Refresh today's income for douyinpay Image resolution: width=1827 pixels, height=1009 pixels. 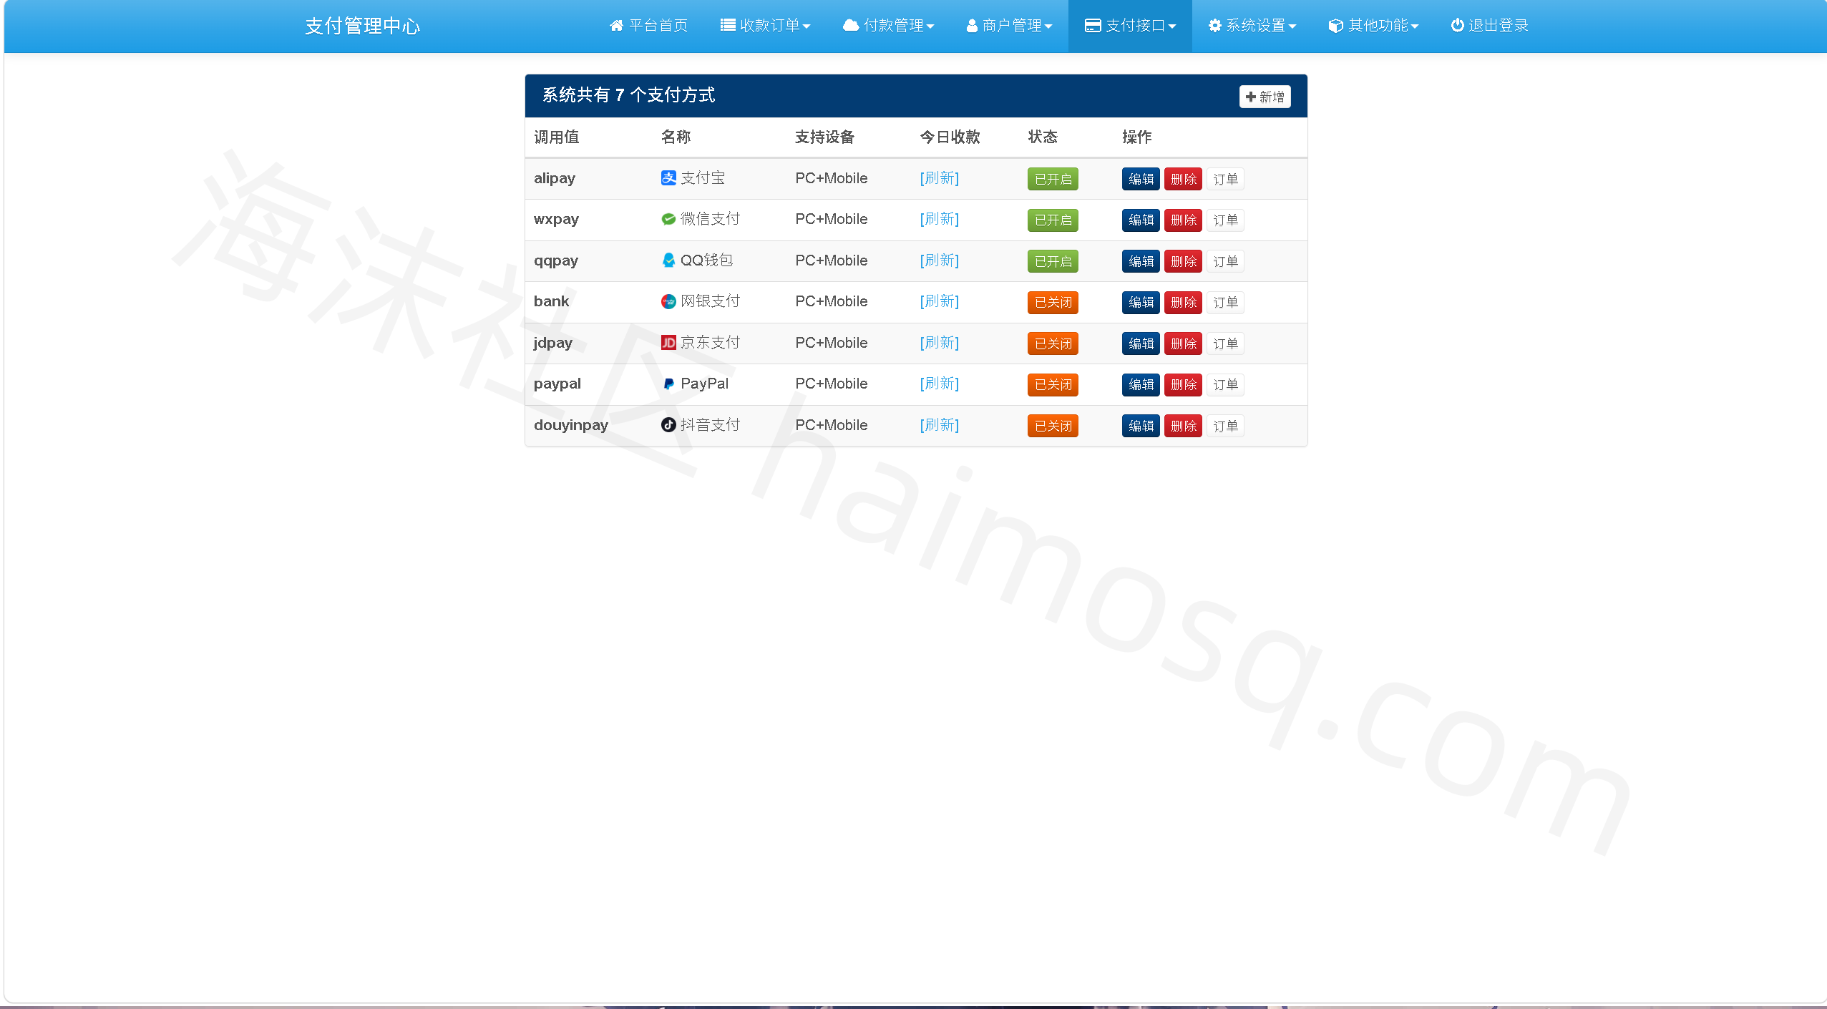939,425
